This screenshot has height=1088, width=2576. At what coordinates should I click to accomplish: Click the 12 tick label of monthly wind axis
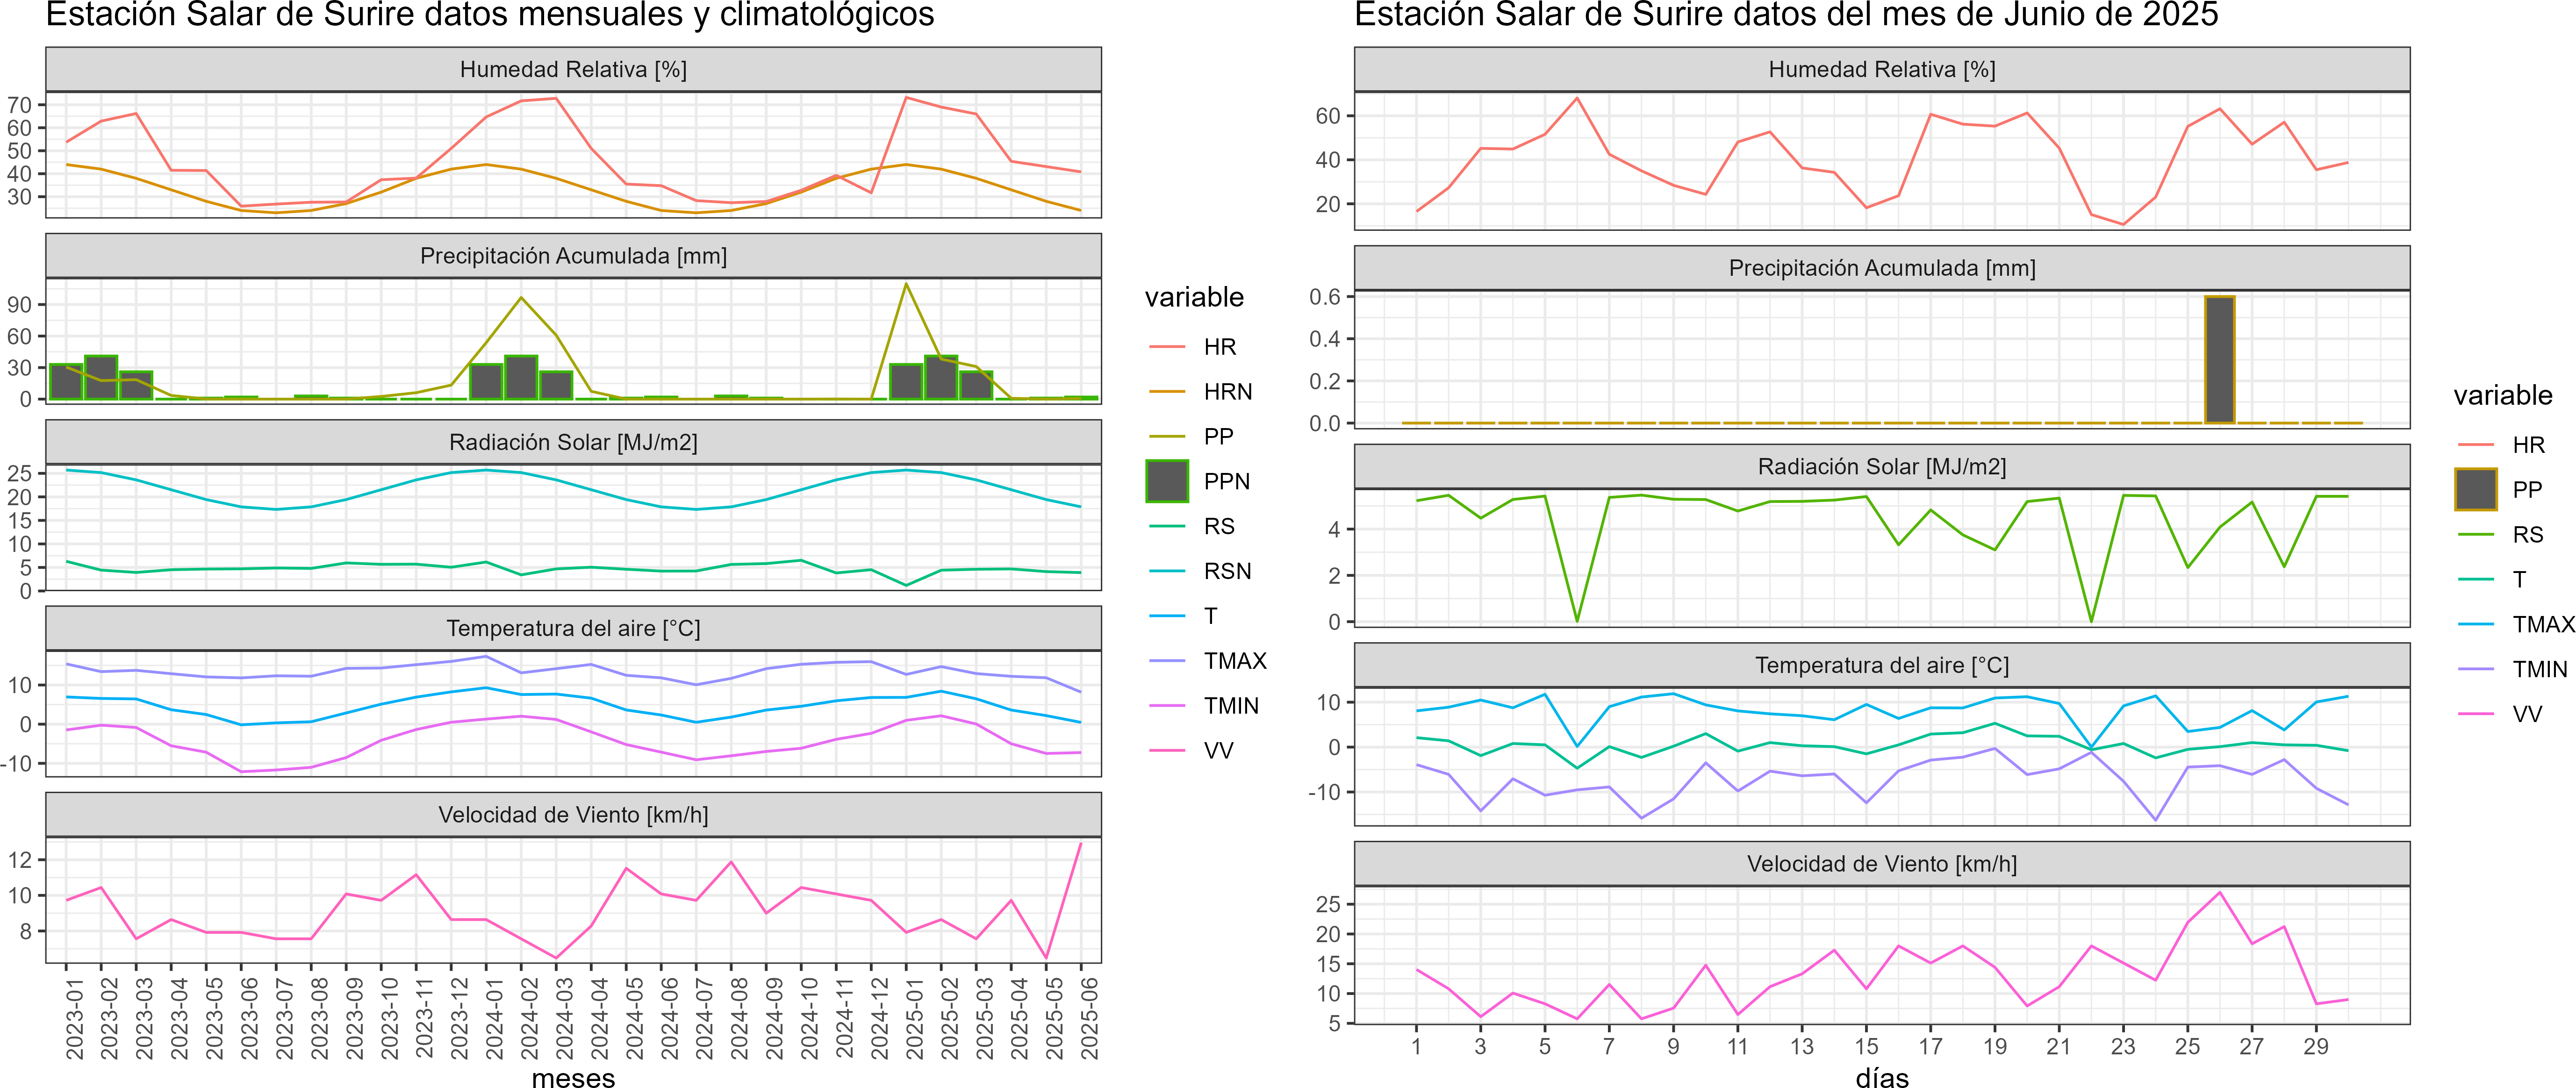(20, 860)
